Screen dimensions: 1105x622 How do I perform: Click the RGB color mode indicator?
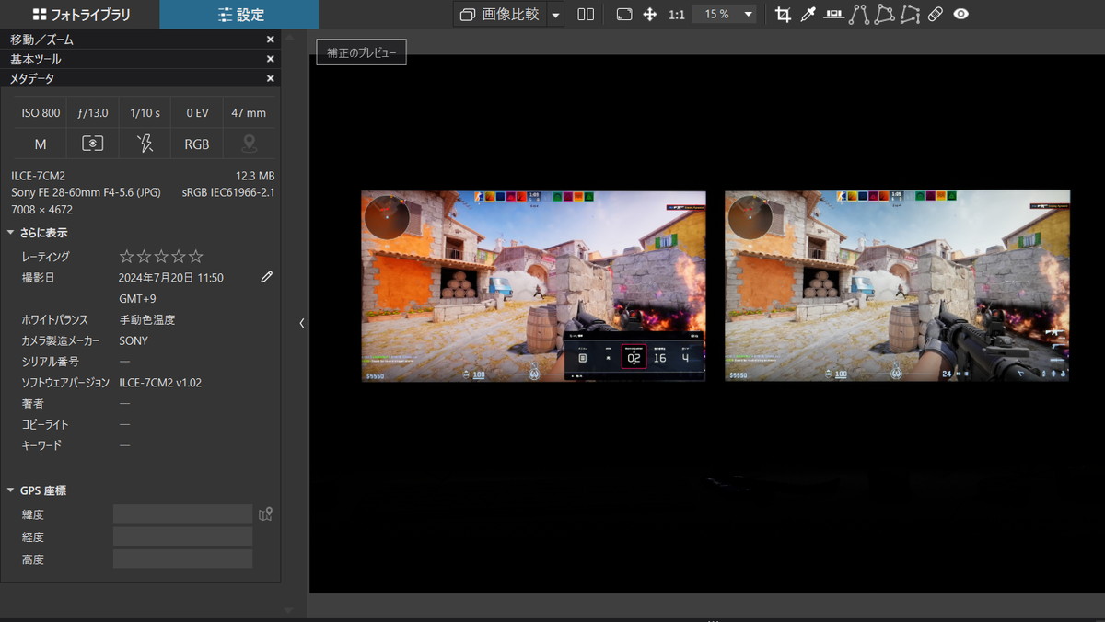tap(197, 144)
